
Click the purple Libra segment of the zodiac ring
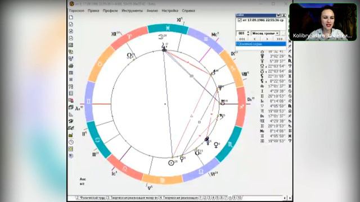[201, 171]
